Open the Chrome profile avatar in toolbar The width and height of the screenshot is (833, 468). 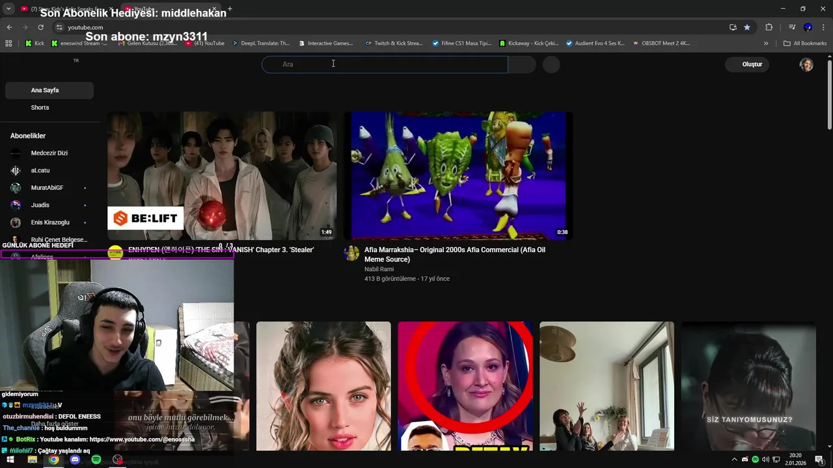[808, 27]
